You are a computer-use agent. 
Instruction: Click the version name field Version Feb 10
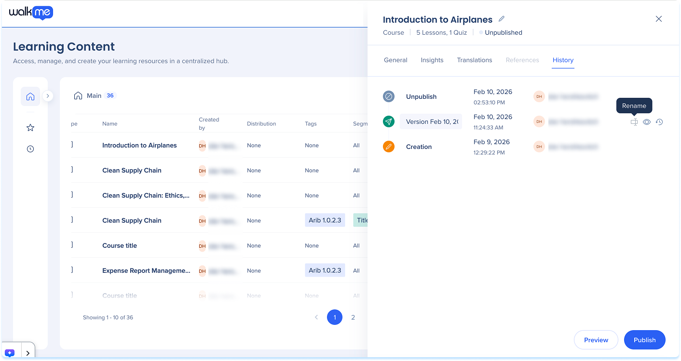point(431,122)
